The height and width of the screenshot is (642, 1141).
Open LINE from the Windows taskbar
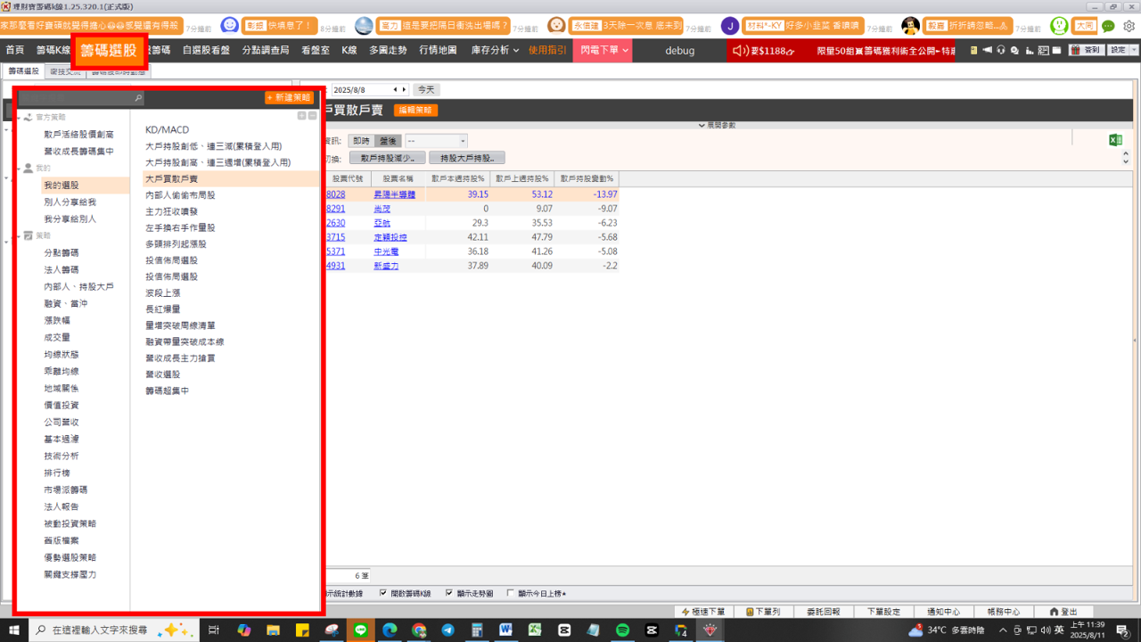point(360,630)
